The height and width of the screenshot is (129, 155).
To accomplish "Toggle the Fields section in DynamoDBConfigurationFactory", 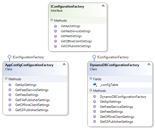I will pyautogui.click(x=91, y=78).
